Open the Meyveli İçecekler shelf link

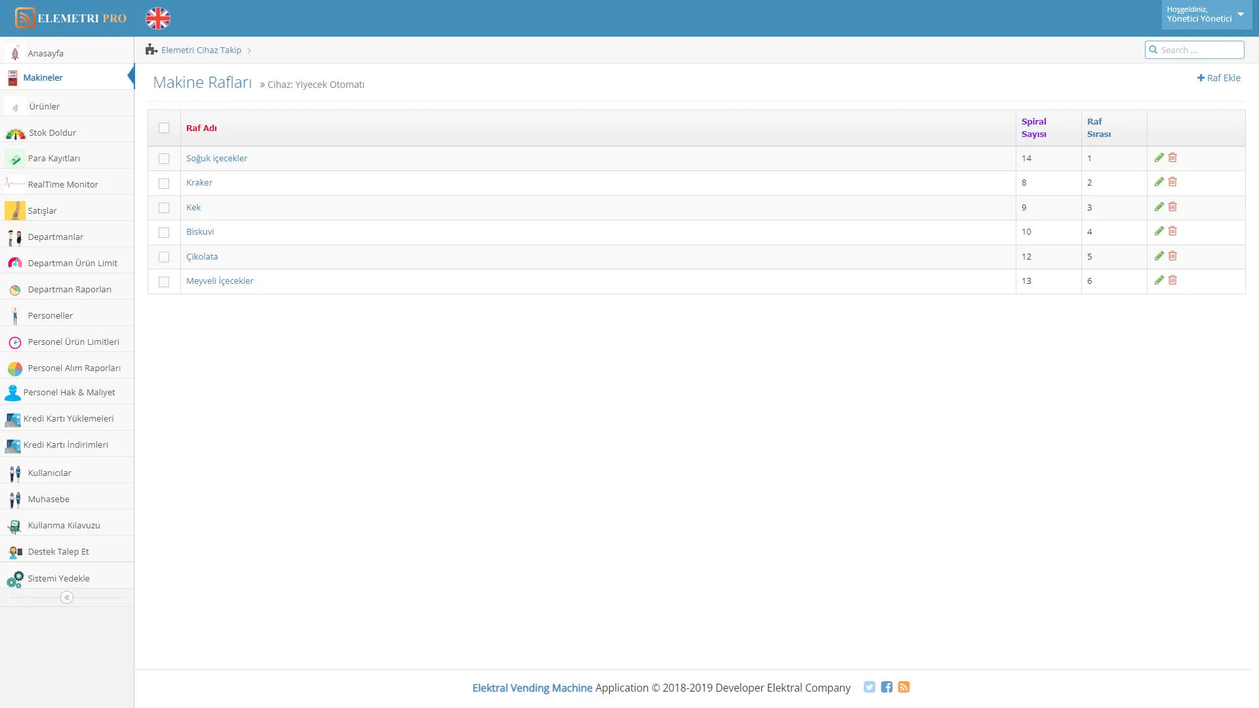coord(220,281)
